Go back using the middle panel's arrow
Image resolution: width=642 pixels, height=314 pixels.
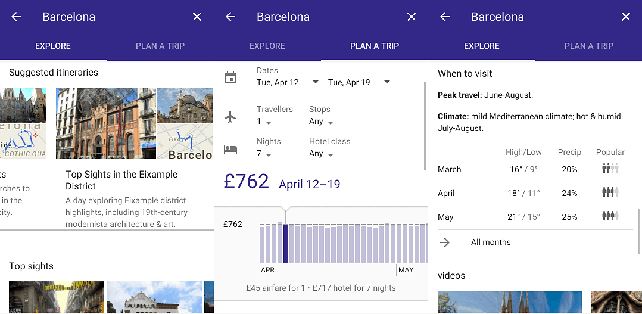[x=230, y=17]
